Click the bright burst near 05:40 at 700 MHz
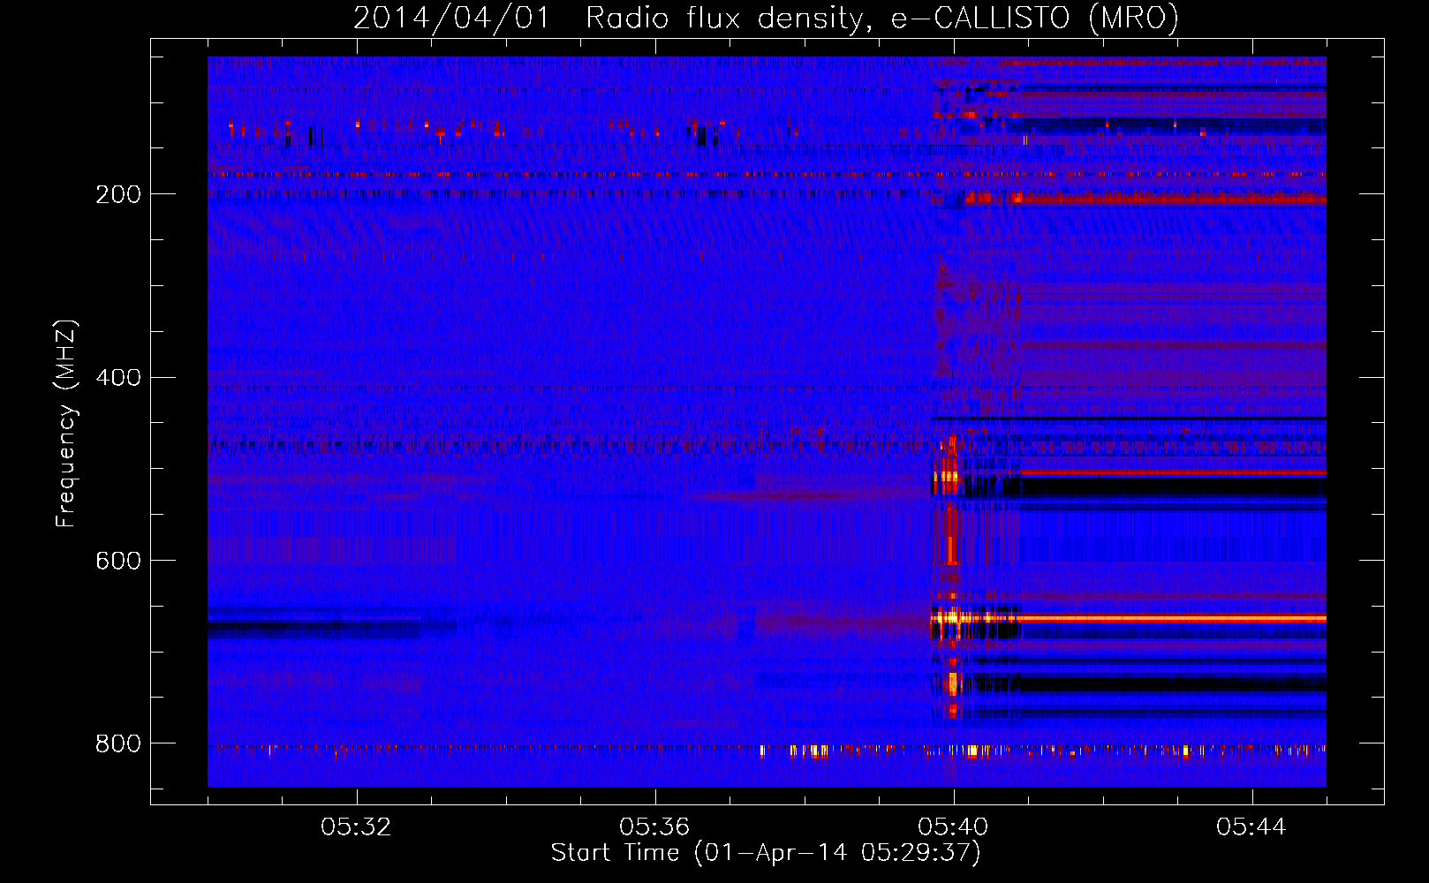 952,618
